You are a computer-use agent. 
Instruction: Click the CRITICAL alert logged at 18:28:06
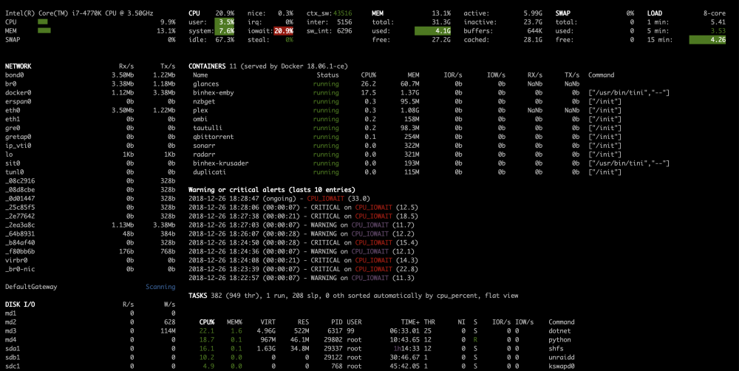tap(304, 208)
